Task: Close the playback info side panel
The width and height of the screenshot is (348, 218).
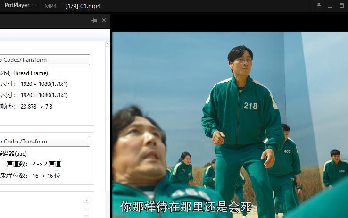Action: point(104,20)
